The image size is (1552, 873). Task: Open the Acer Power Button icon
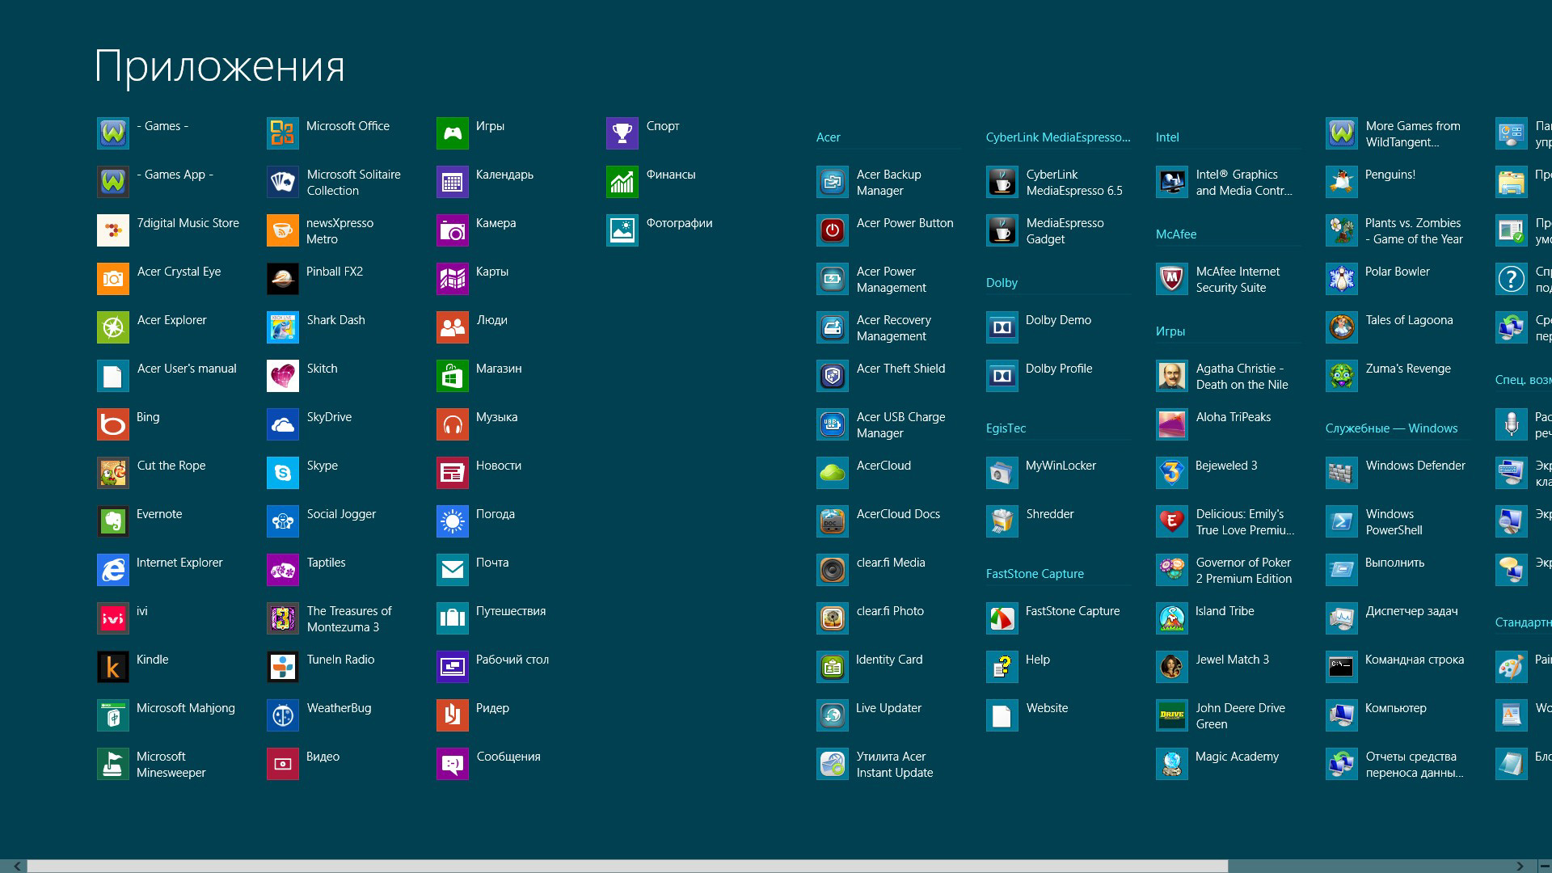(833, 230)
